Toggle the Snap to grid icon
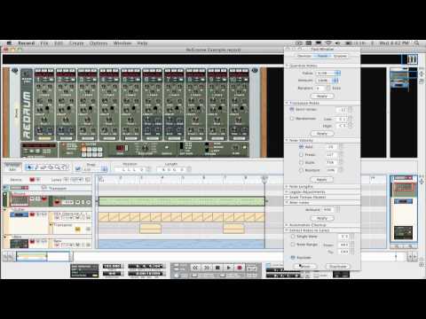This screenshot has width=426, height=319. (x=78, y=169)
